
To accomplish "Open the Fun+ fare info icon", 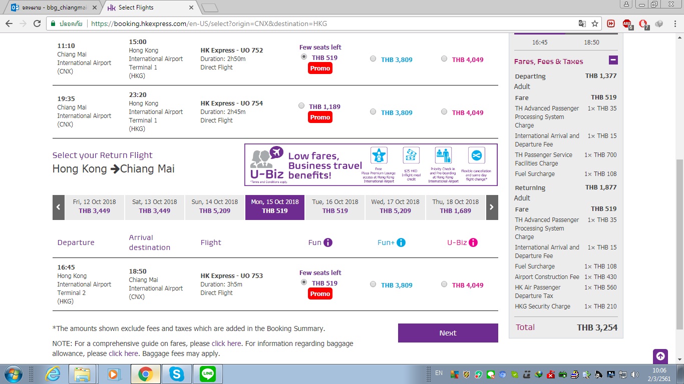I will [401, 242].
